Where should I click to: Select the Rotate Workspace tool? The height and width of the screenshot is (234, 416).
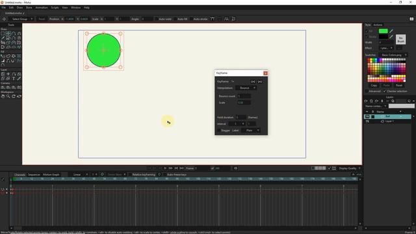(x=14, y=96)
